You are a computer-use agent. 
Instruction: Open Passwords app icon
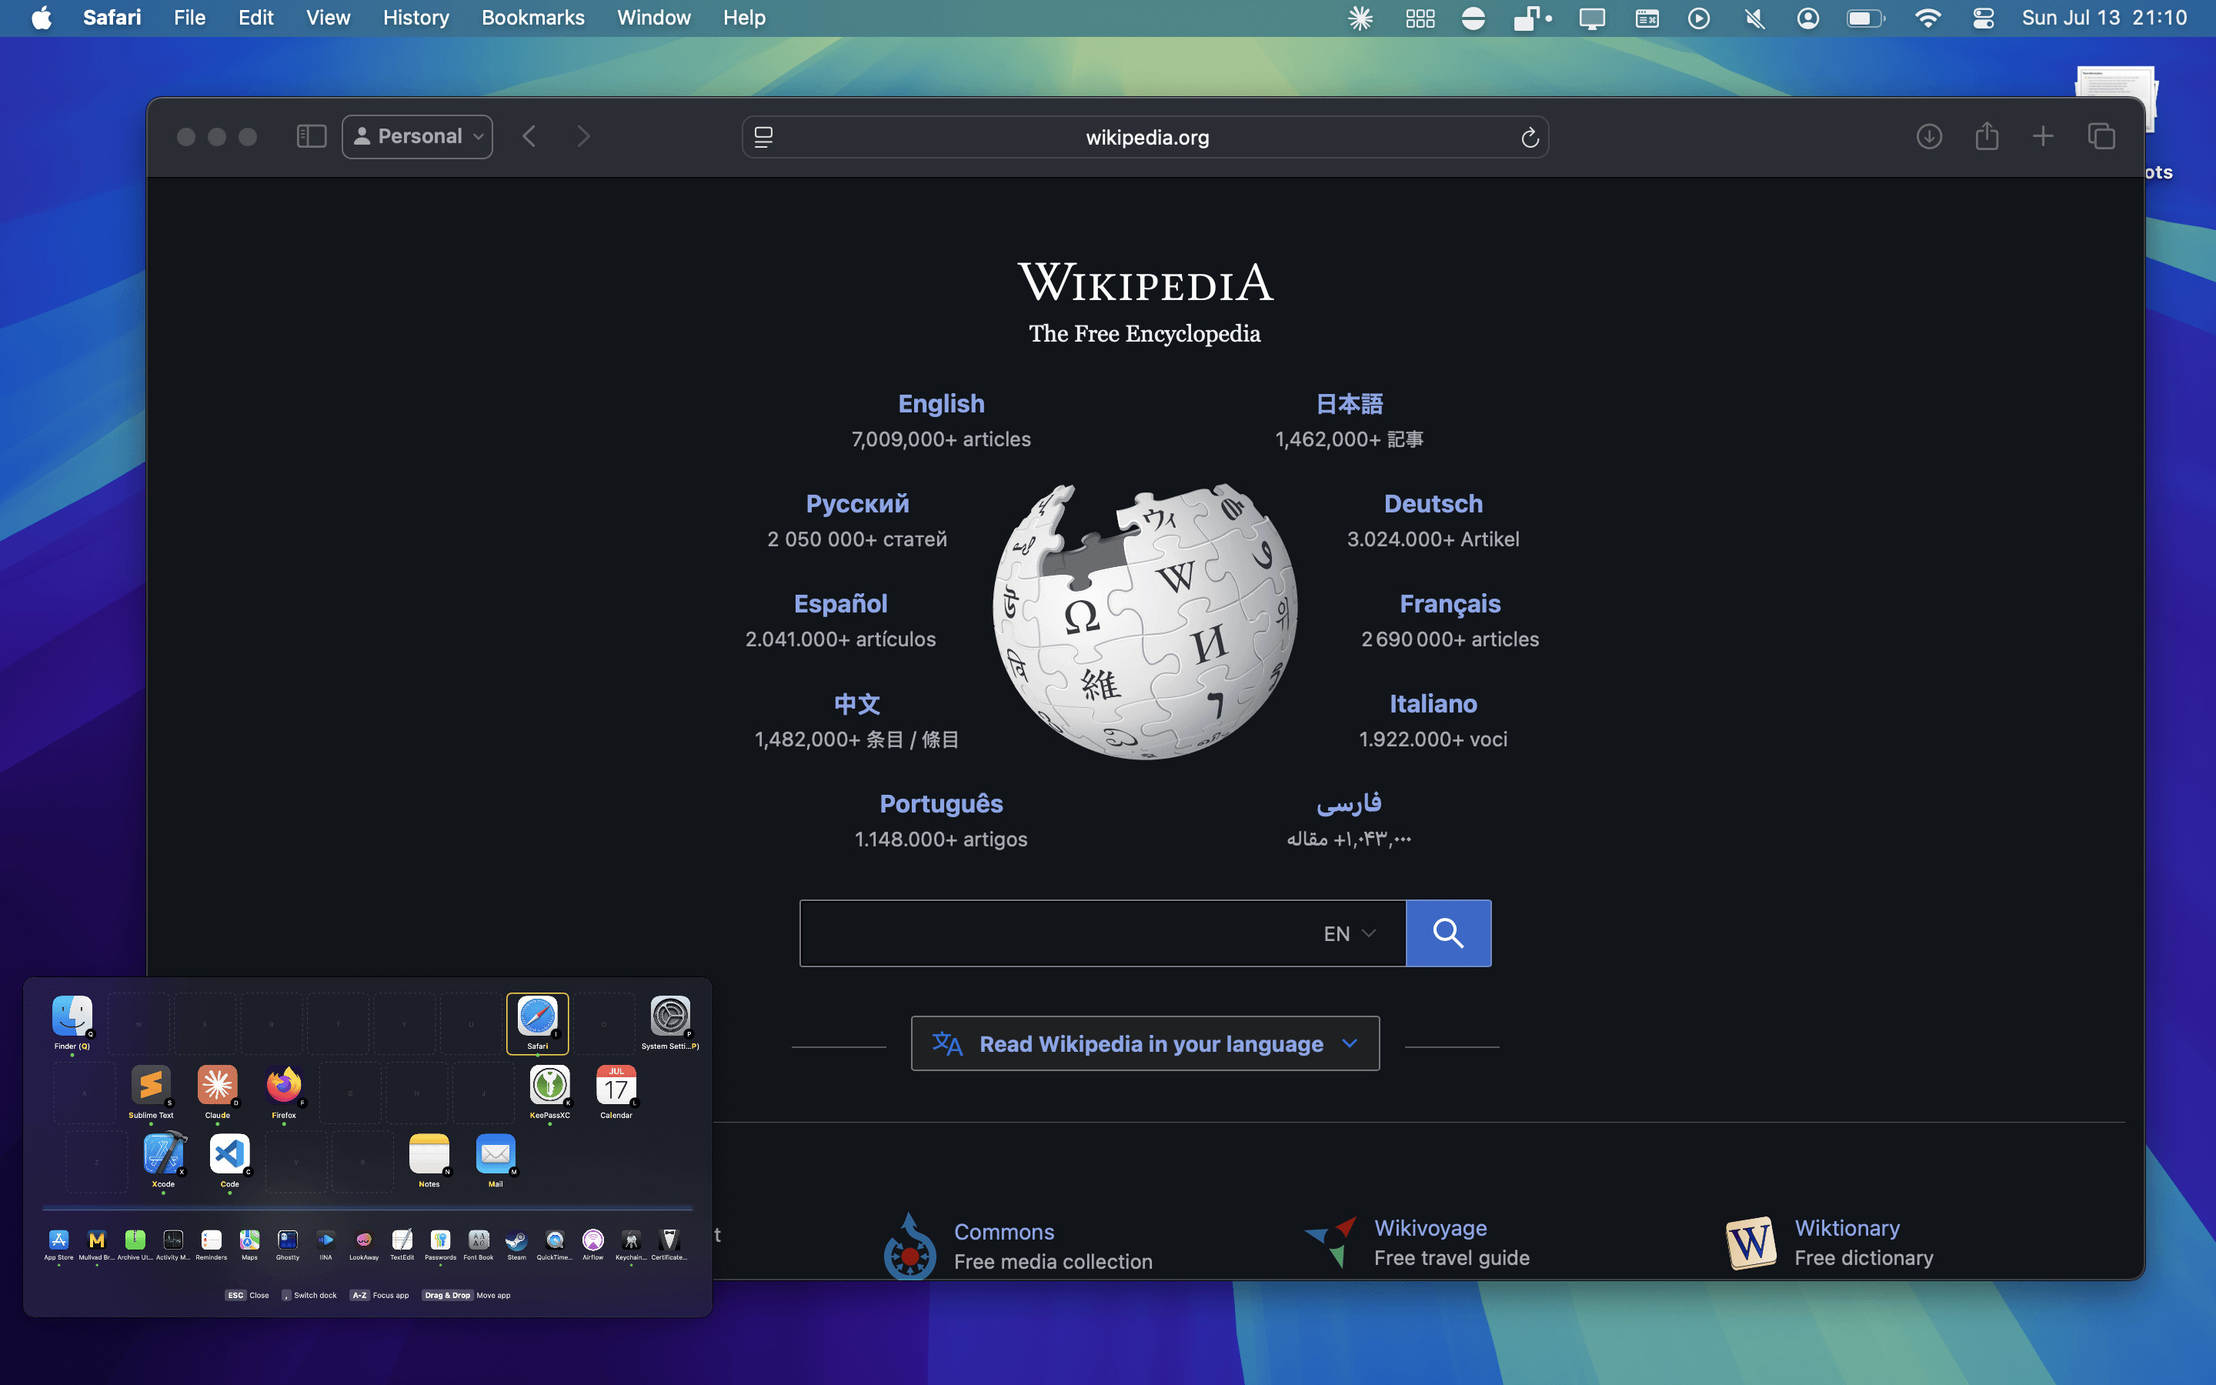tap(440, 1240)
